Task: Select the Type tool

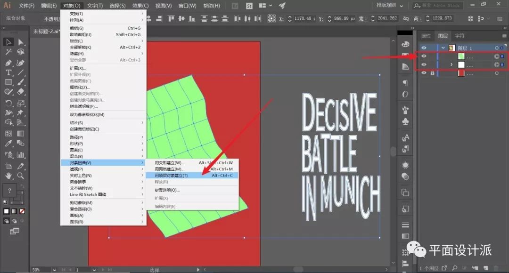Action: (x=8, y=72)
